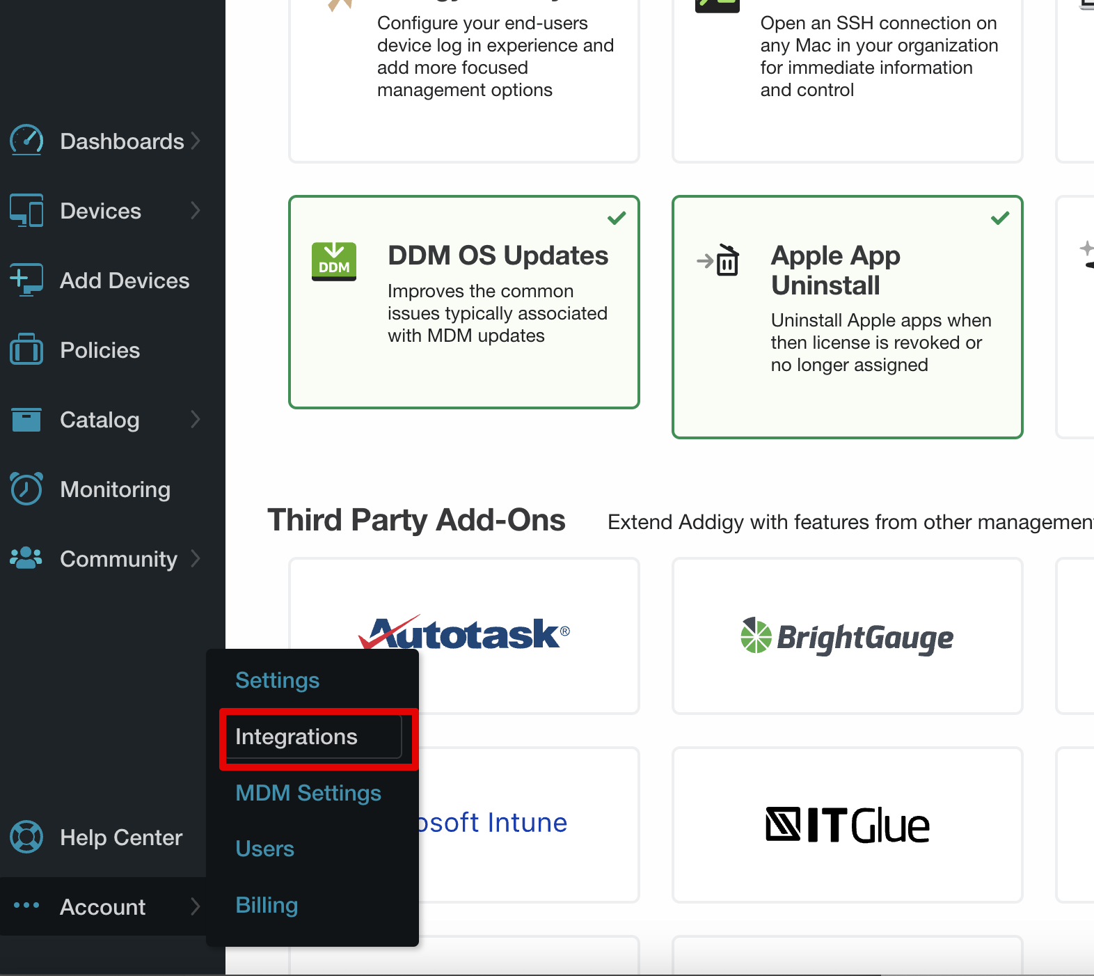Click the Community people icon
1094x976 pixels.
click(x=26, y=558)
